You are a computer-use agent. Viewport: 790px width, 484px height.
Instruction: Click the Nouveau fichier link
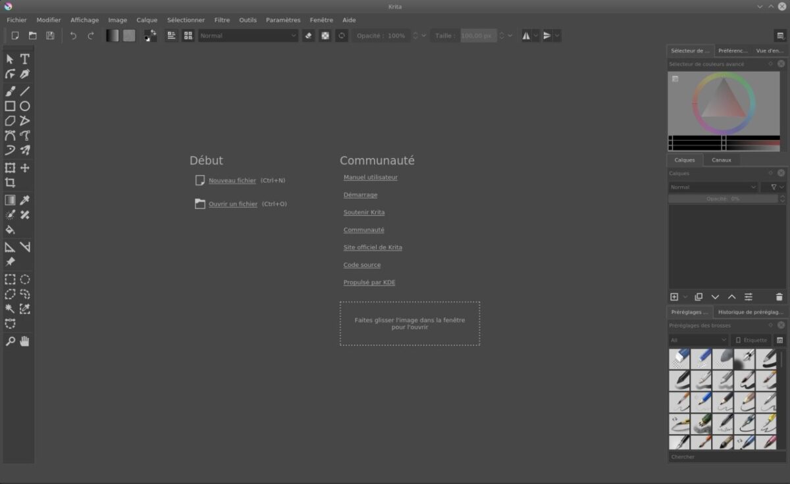click(x=232, y=180)
